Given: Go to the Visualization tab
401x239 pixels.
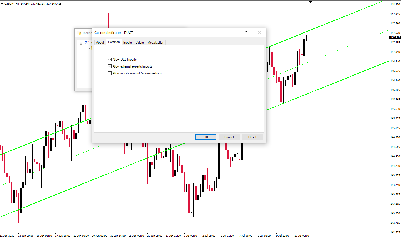Looking at the screenshot, I should [156, 43].
